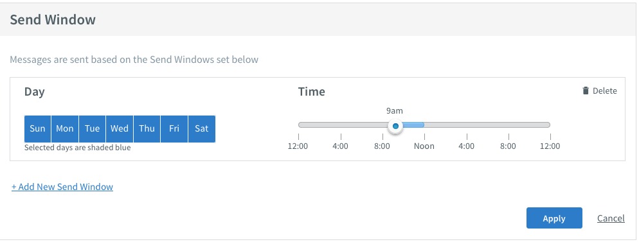The image size is (639, 242).
Task: Click slider track near the Noon tick
Action: tap(425, 125)
